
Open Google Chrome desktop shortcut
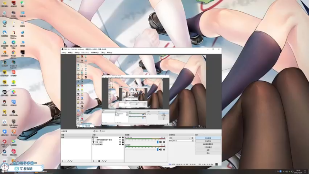[x=14, y=55]
